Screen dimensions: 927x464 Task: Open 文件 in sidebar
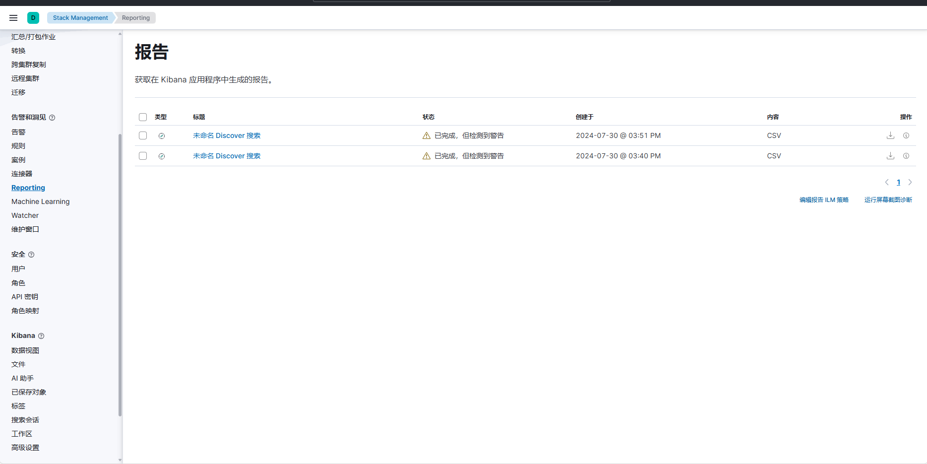[x=18, y=364]
